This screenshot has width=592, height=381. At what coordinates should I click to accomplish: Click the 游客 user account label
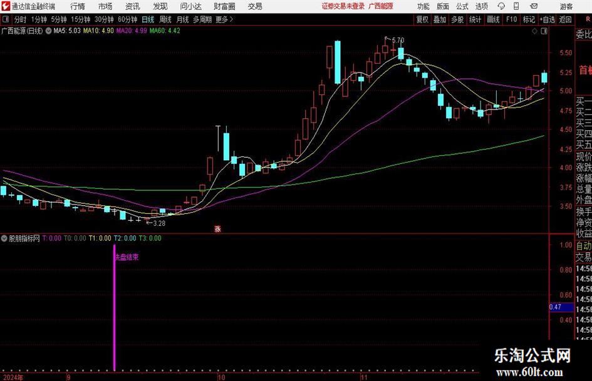click(x=566, y=6)
